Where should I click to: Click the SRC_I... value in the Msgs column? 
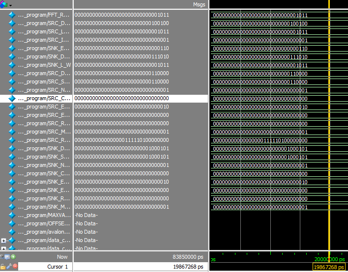tap(121, 40)
